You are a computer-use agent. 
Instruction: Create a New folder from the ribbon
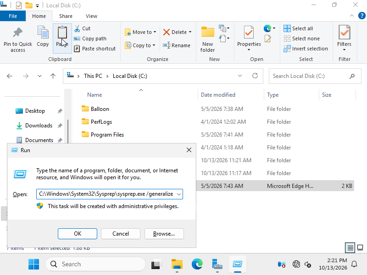click(x=207, y=39)
